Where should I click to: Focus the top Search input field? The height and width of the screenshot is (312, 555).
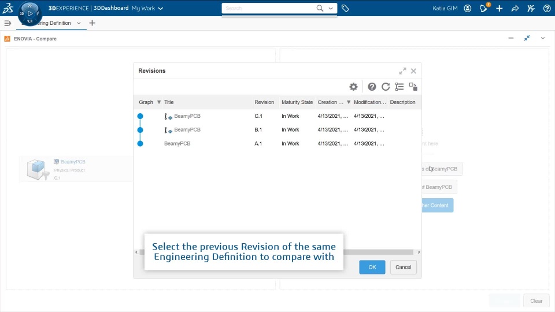pyautogui.click(x=269, y=8)
